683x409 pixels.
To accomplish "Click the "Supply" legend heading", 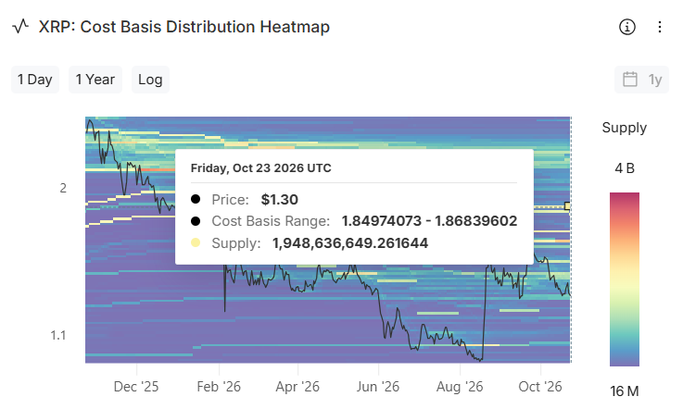I will click(625, 128).
